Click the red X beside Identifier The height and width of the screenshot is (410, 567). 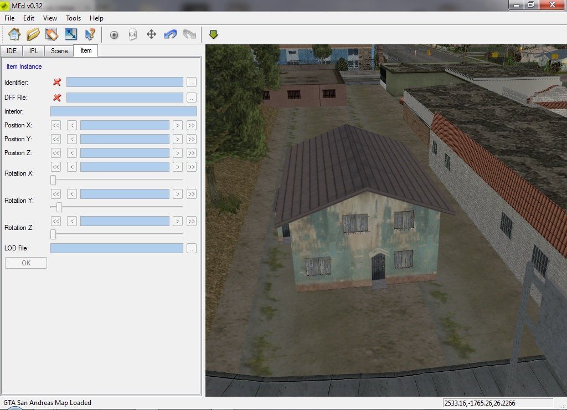coord(57,82)
